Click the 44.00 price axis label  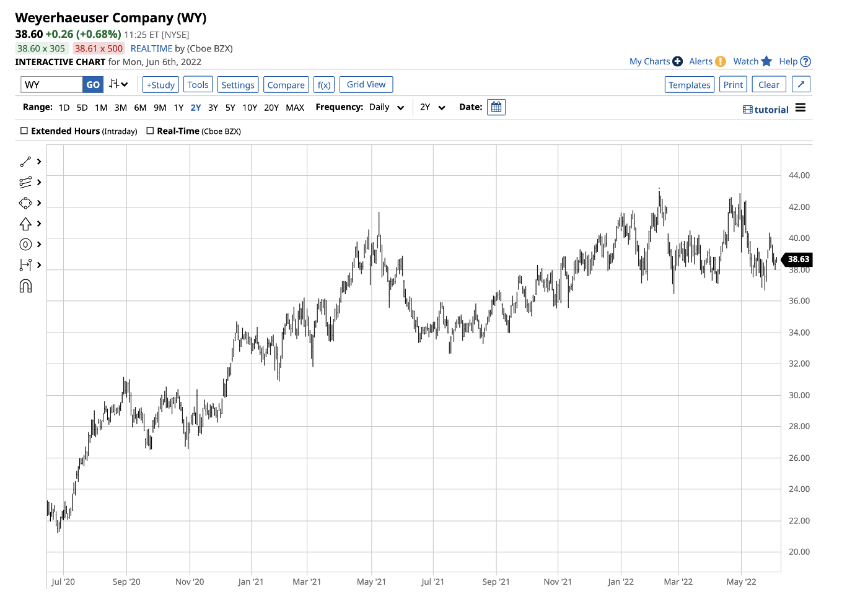(799, 175)
